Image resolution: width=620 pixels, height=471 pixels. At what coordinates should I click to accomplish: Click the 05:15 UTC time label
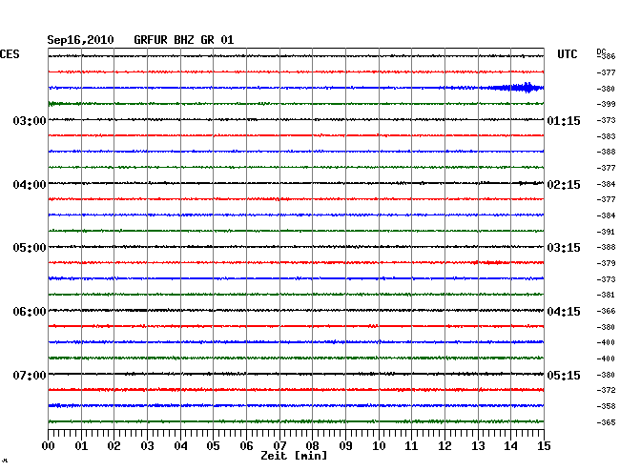[x=564, y=375]
